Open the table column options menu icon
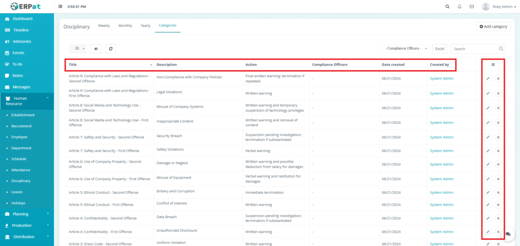Image resolution: width=520 pixels, height=246 pixels. (493, 64)
